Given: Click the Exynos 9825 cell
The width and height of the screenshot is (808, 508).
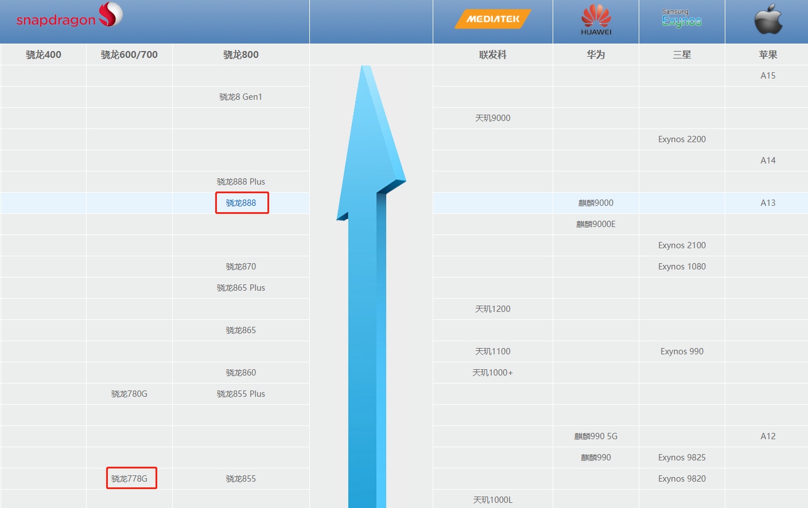Looking at the screenshot, I should [x=682, y=458].
